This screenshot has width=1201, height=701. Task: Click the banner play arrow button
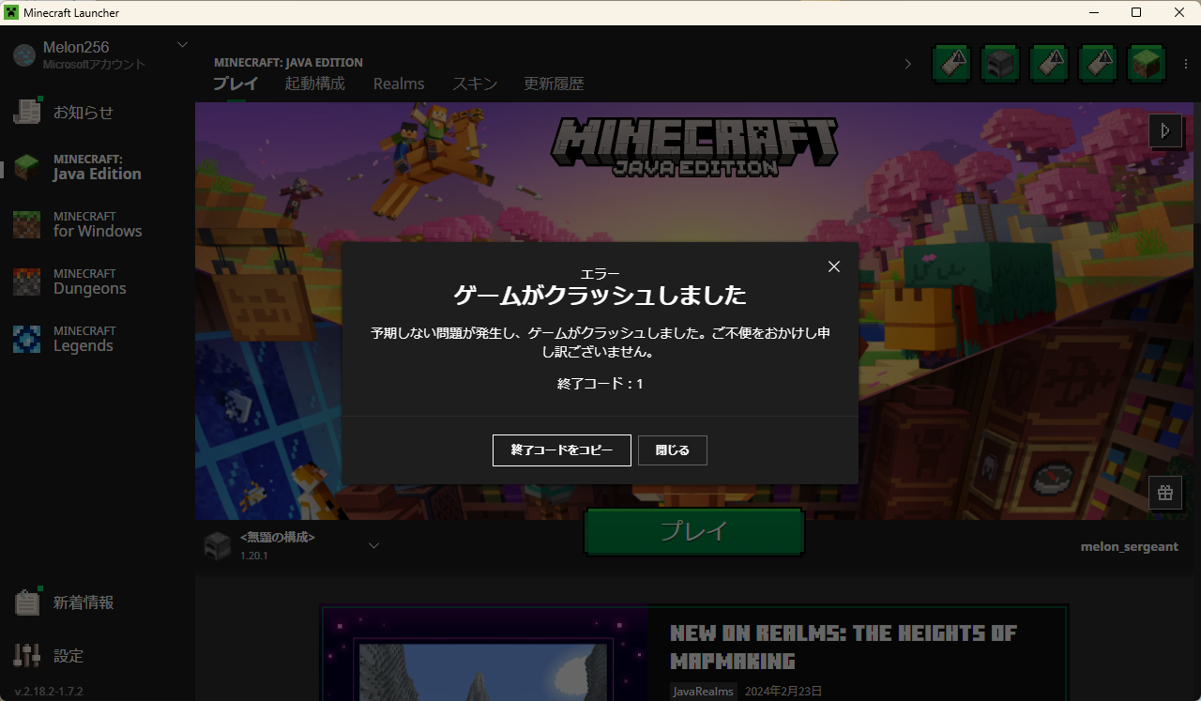1165,130
